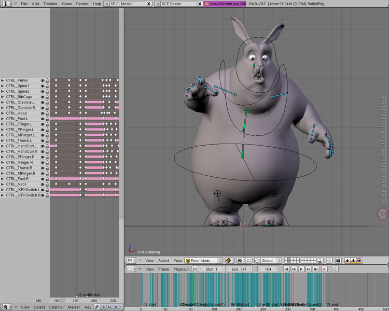Open the Pose Mode dropdown
The image size is (389, 311).
204,261
